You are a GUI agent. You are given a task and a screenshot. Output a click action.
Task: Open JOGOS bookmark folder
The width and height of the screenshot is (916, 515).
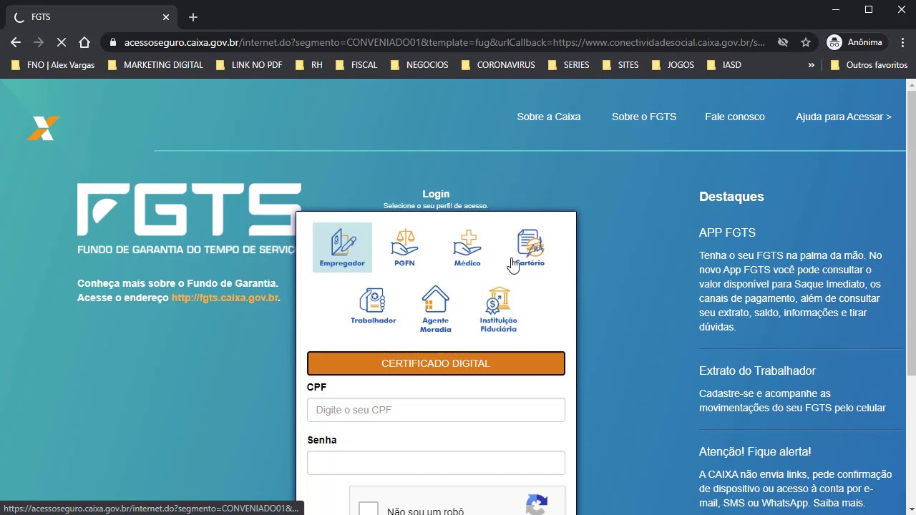[x=672, y=65]
